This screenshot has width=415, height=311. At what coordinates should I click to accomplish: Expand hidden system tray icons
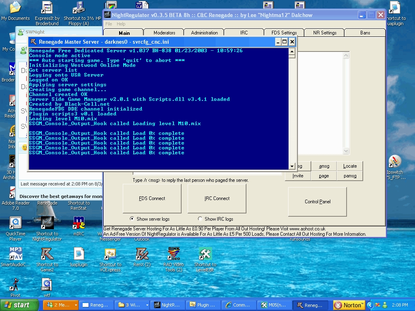pos(370,305)
